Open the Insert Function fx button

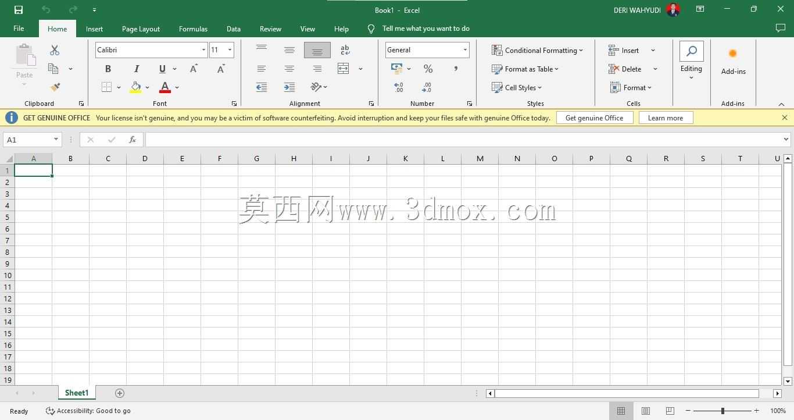point(133,140)
